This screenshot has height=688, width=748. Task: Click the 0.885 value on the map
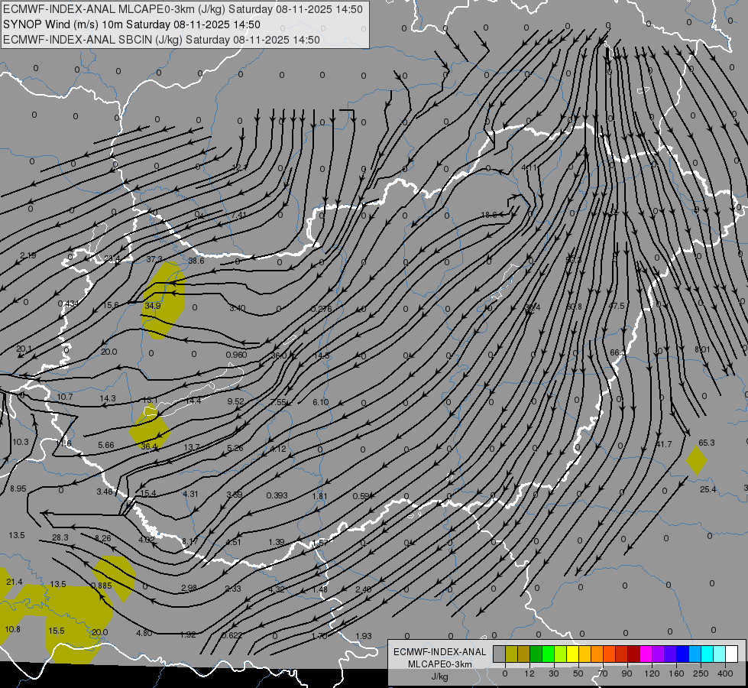point(101,586)
